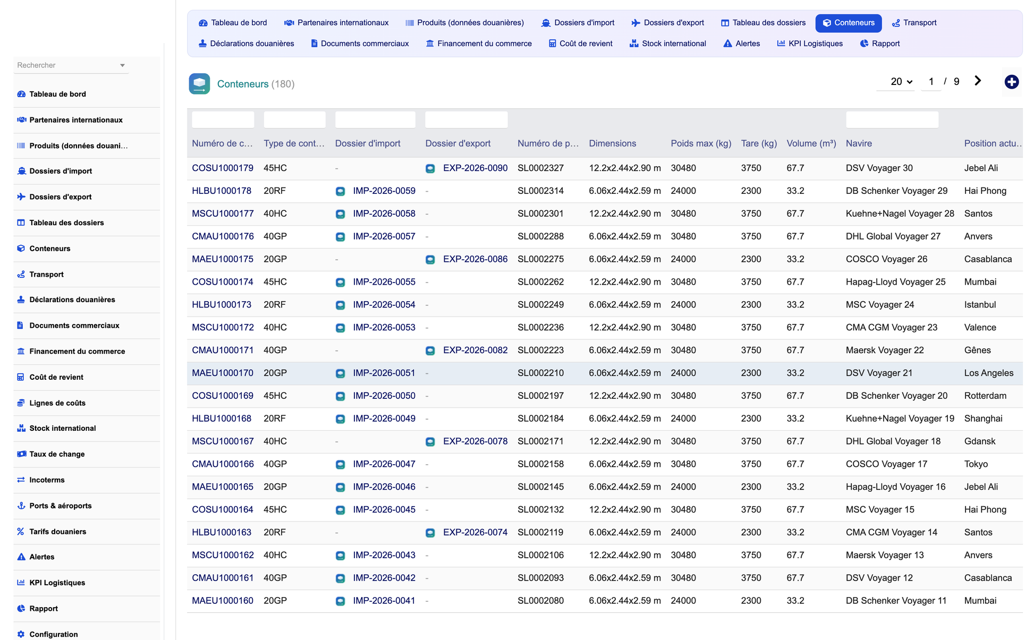Open the Rechercher dropdown arrow in sidebar

[122, 65]
